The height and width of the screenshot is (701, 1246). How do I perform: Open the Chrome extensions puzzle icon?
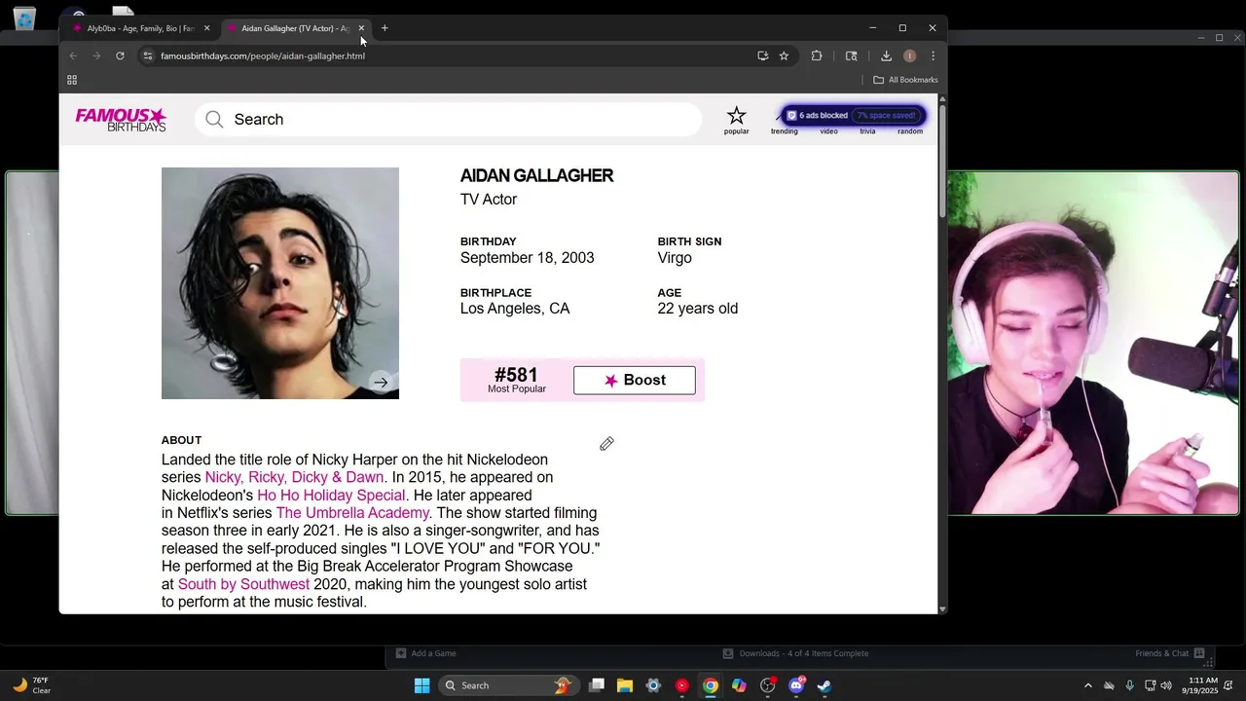[x=817, y=55]
